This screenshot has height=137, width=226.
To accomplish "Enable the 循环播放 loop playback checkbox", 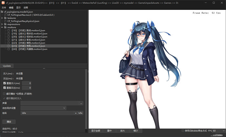I will [x=4, y=94].
